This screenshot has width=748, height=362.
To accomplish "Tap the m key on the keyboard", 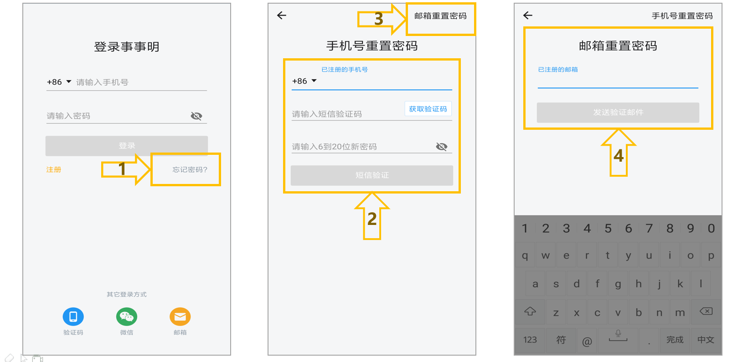I will pyautogui.click(x=680, y=312).
